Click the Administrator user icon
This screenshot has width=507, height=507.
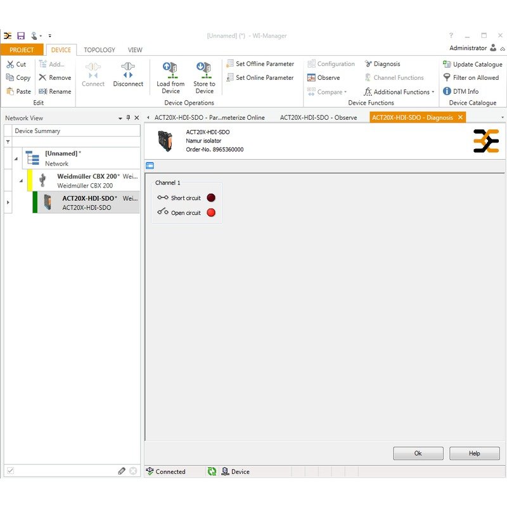pyautogui.click(x=493, y=48)
